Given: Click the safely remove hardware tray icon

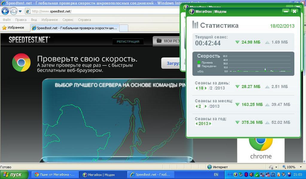Looking at the screenshot, I should pos(241,175).
